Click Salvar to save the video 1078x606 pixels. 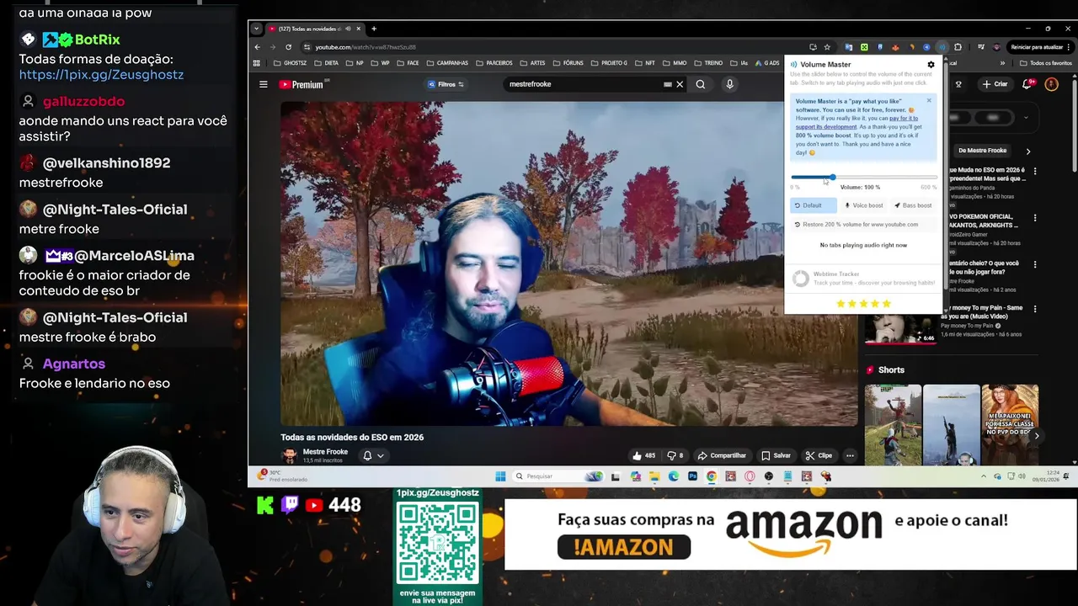[776, 455]
